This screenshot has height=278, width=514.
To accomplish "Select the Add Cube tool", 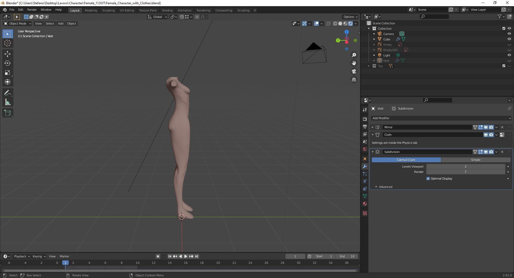I will point(7,113).
